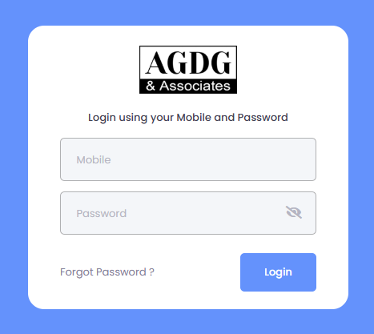
Task: Focus the Mobile input field
Action: coord(188,159)
